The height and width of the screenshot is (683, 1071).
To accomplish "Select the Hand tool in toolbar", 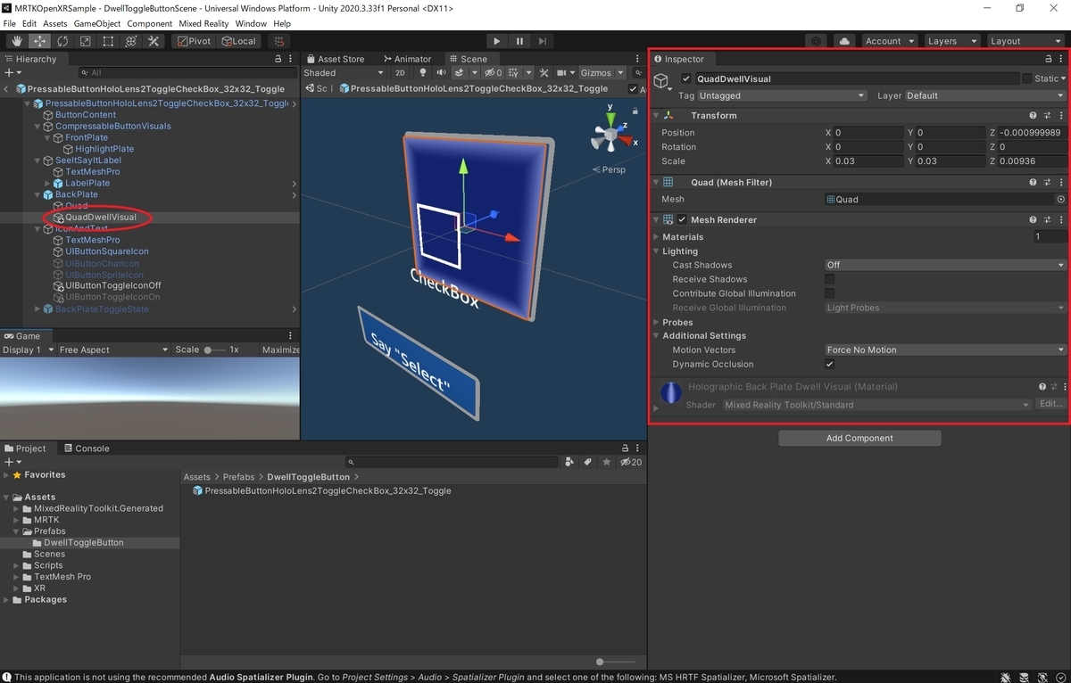I will [17, 41].
